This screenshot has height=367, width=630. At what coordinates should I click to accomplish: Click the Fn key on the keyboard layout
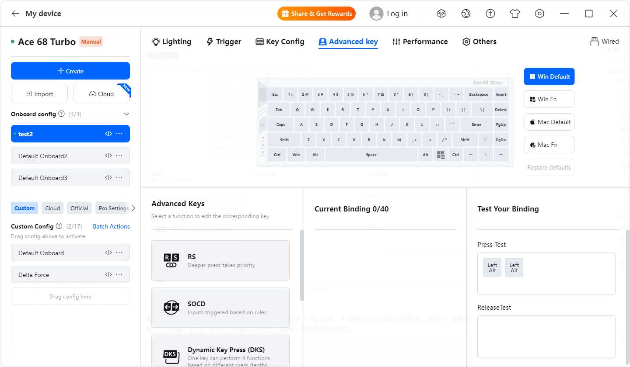[x=440, y=155]
